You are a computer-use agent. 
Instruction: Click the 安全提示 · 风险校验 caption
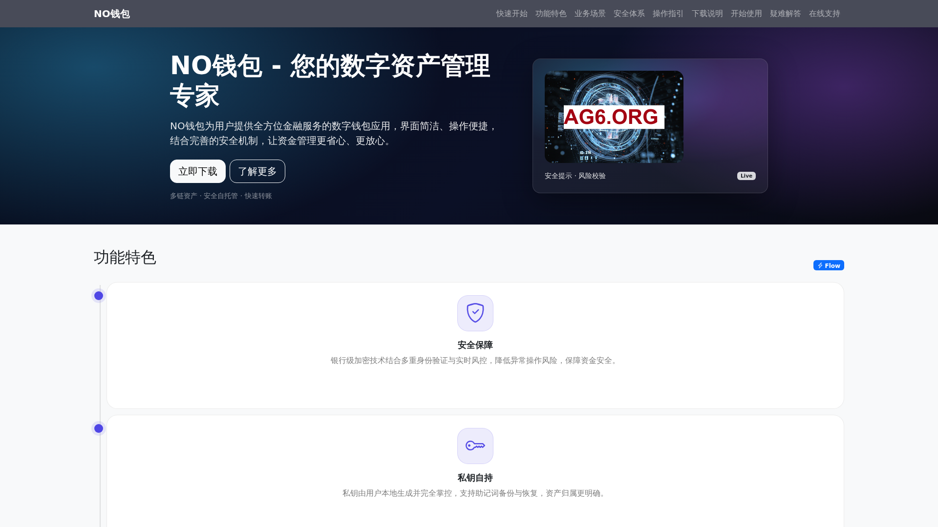(x=575, y=176)
